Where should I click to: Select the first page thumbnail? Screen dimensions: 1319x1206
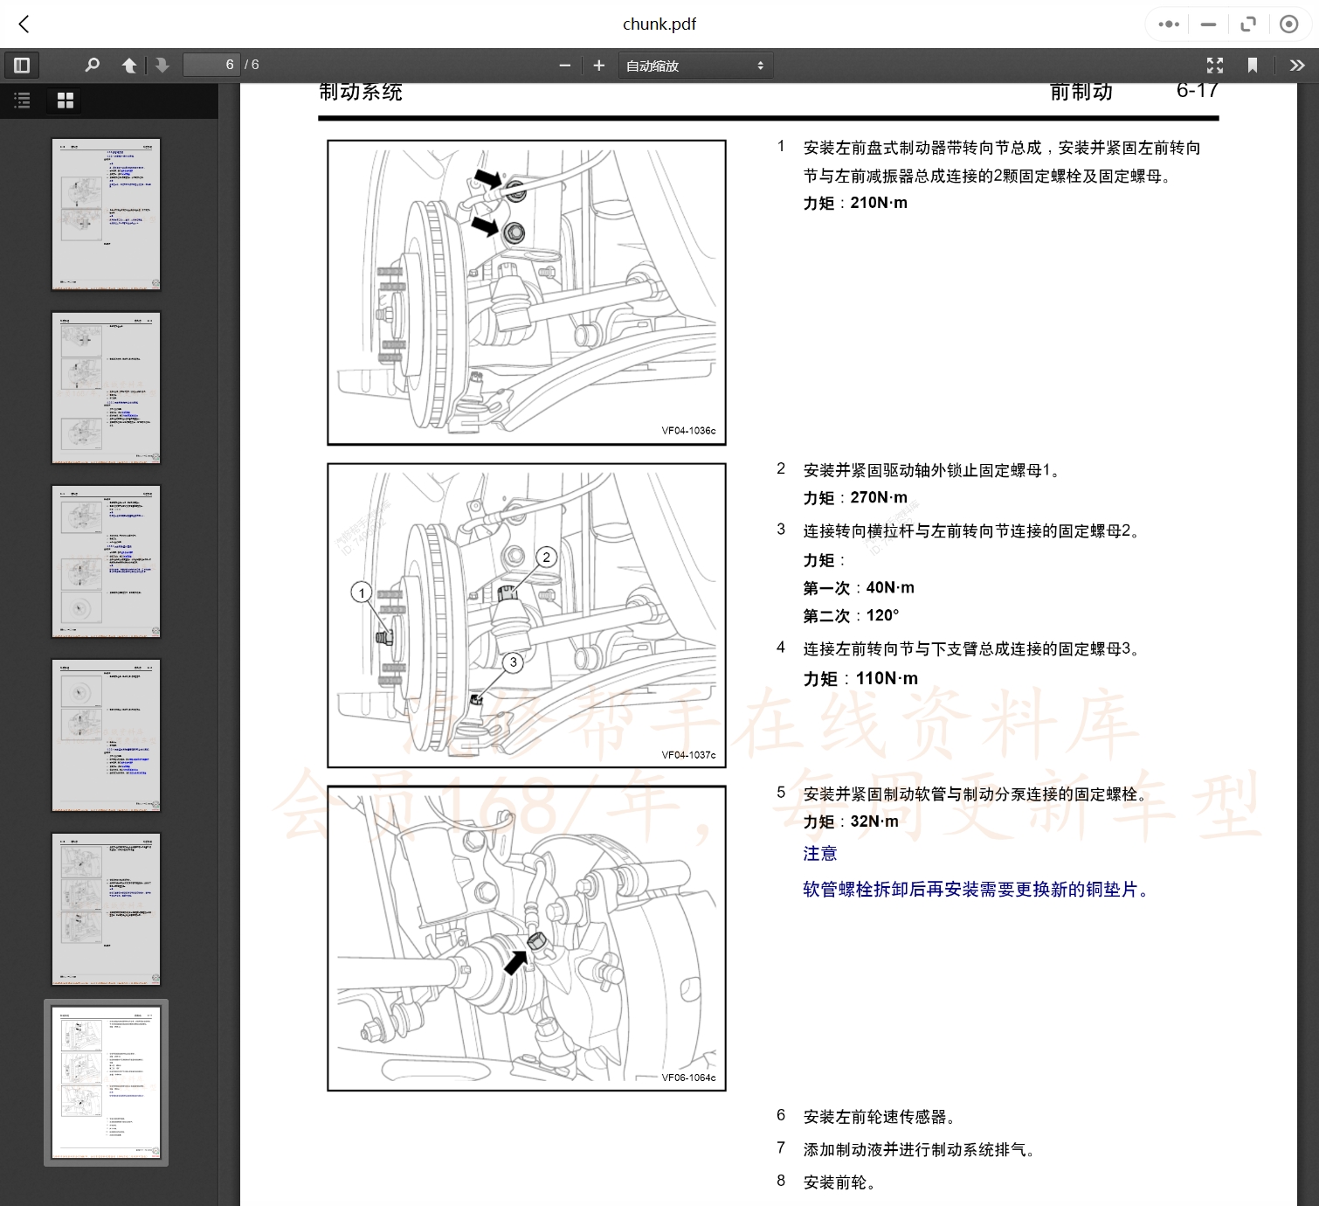(106, 212)
